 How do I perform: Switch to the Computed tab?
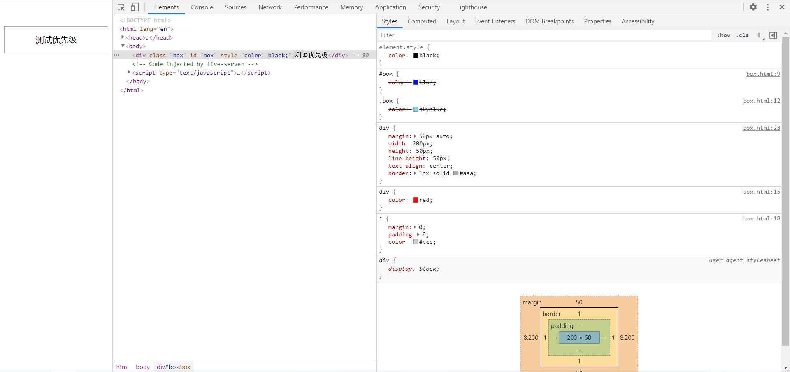[422, 21]
